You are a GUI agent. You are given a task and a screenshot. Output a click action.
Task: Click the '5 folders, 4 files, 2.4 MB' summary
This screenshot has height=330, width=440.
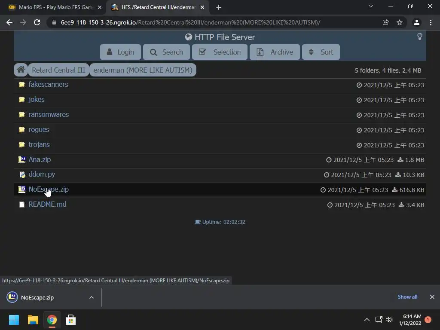[388, 70]
